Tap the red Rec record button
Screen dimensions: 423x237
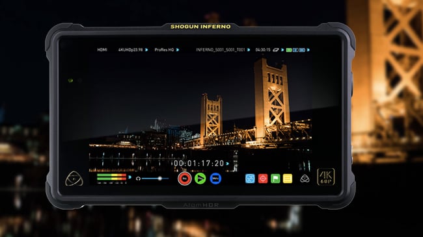185,179
